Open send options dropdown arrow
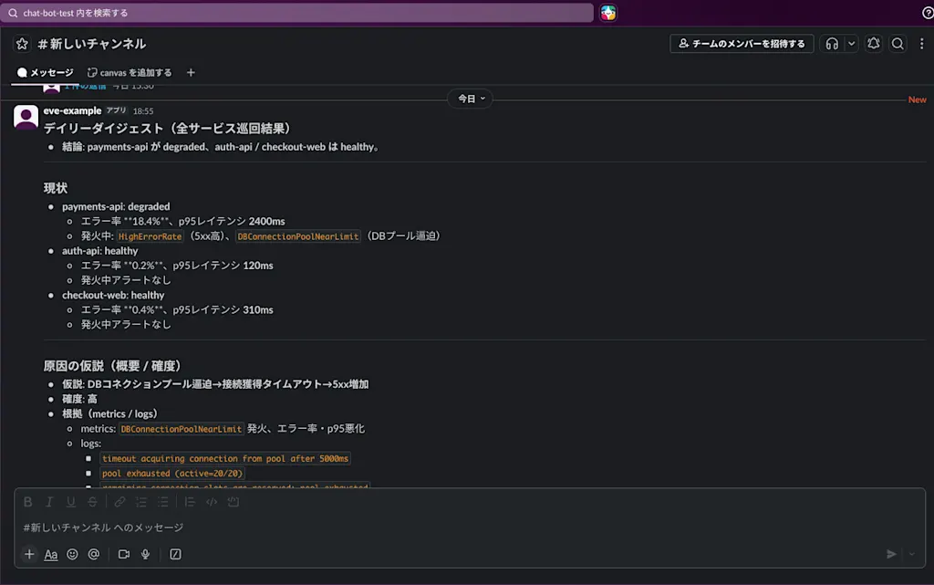This screenshot has height=585, width=934. click(x=911, y=554)
